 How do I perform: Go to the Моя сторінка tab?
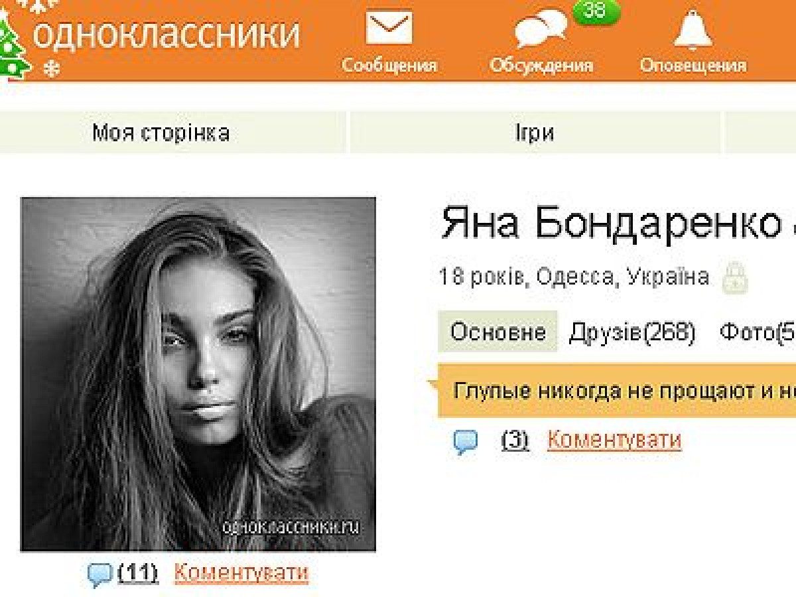pos(161,133)
